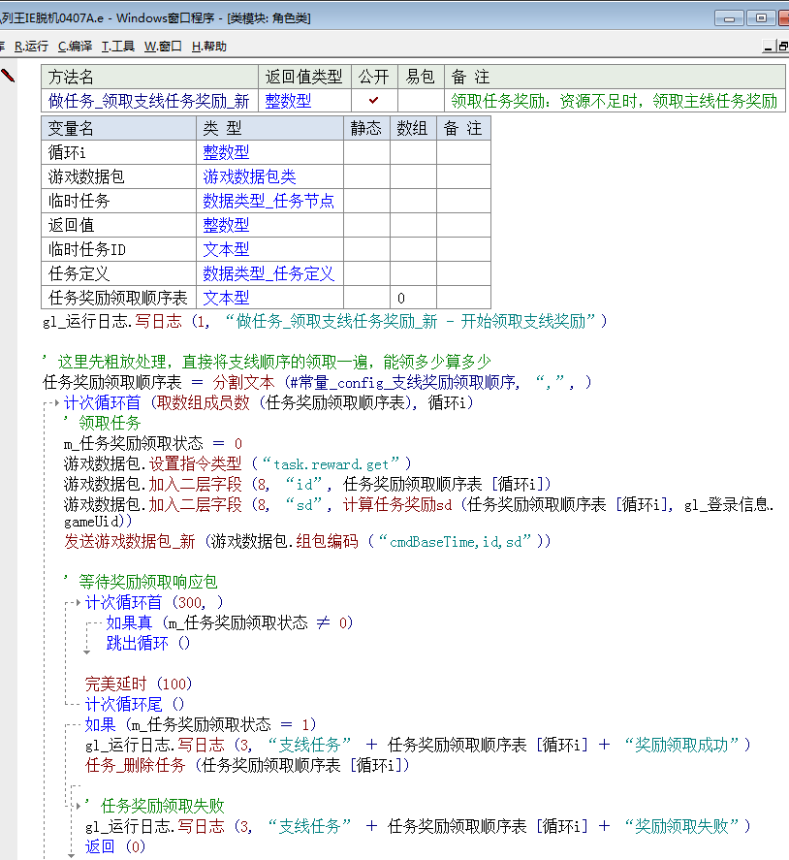Image resolution: width=789 pixels, height=860 pixels.
Task: Click the 游戏数据包类 type link
Action: pyautogui.click(x=249, y=176)
